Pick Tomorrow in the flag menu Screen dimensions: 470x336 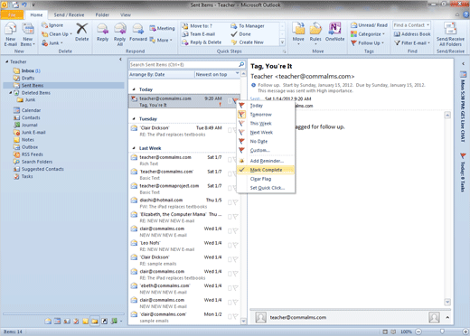click(266, 115)
